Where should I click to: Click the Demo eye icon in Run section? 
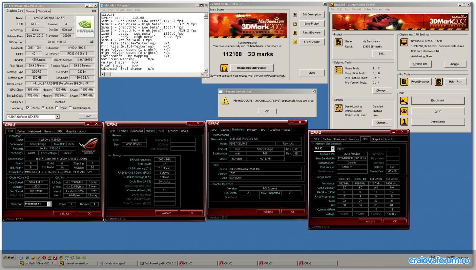[x=404, y=111]
